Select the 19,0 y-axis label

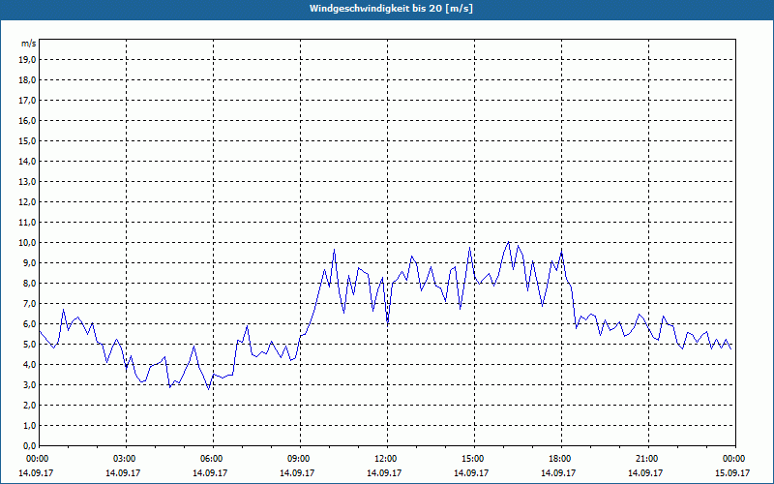27,60
